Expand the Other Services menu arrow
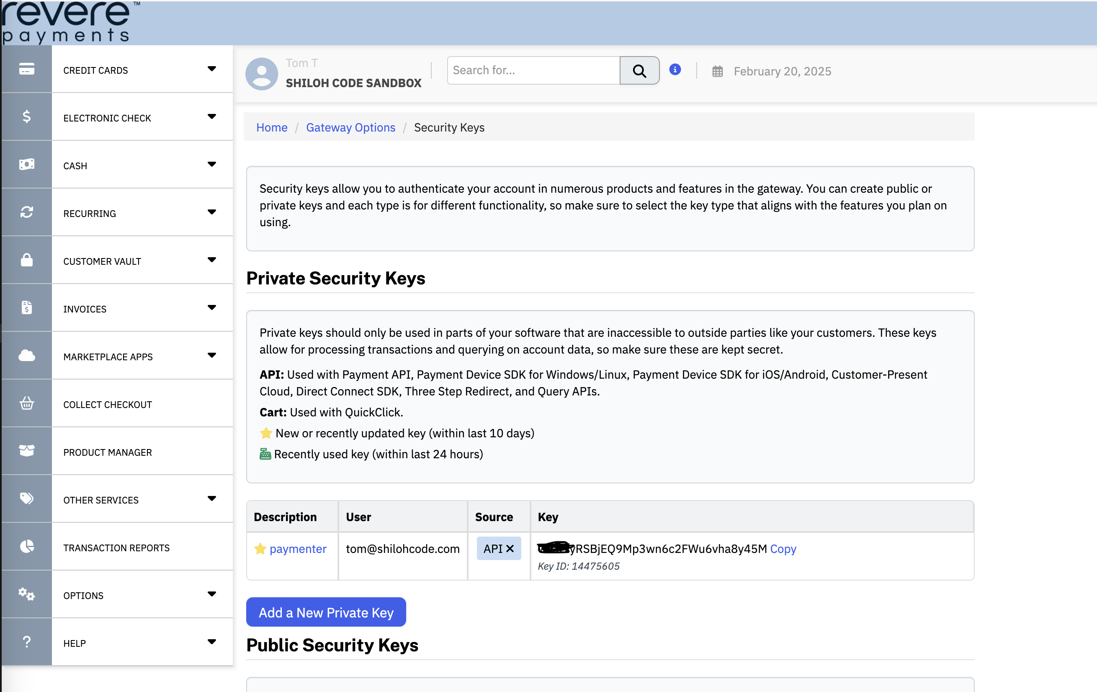Image resolution: width=1097 pixels, height=692 pixels. pyautogui.click(x=212, y=499)
